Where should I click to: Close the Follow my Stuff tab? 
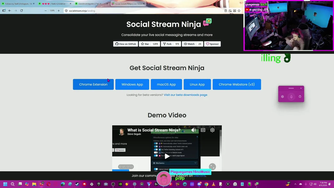point(34,4)
